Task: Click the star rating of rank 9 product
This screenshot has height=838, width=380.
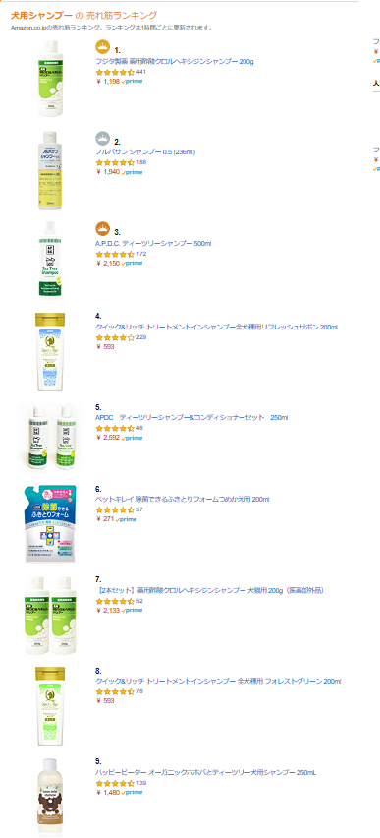Action: [x=115, y=783]
